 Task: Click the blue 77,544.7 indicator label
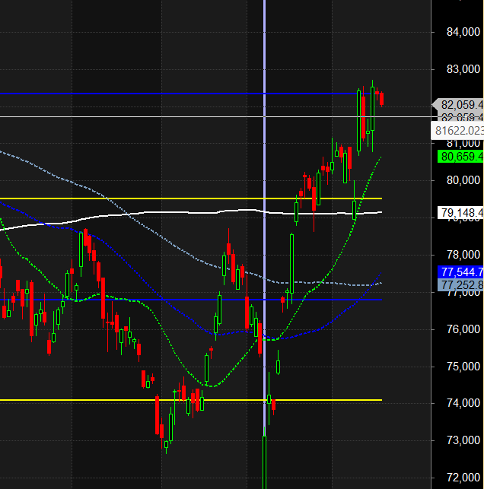click(x=460, y=272)
